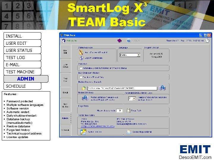
Task: Click the Log Off Administrator icon
Action: (x=81, y=58)
